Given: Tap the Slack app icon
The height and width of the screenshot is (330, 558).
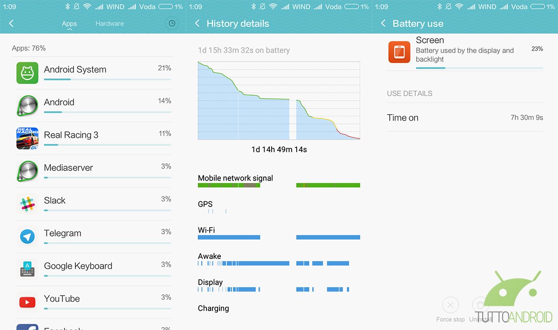Looking at the screenshot, I should [x=27, y=204].
